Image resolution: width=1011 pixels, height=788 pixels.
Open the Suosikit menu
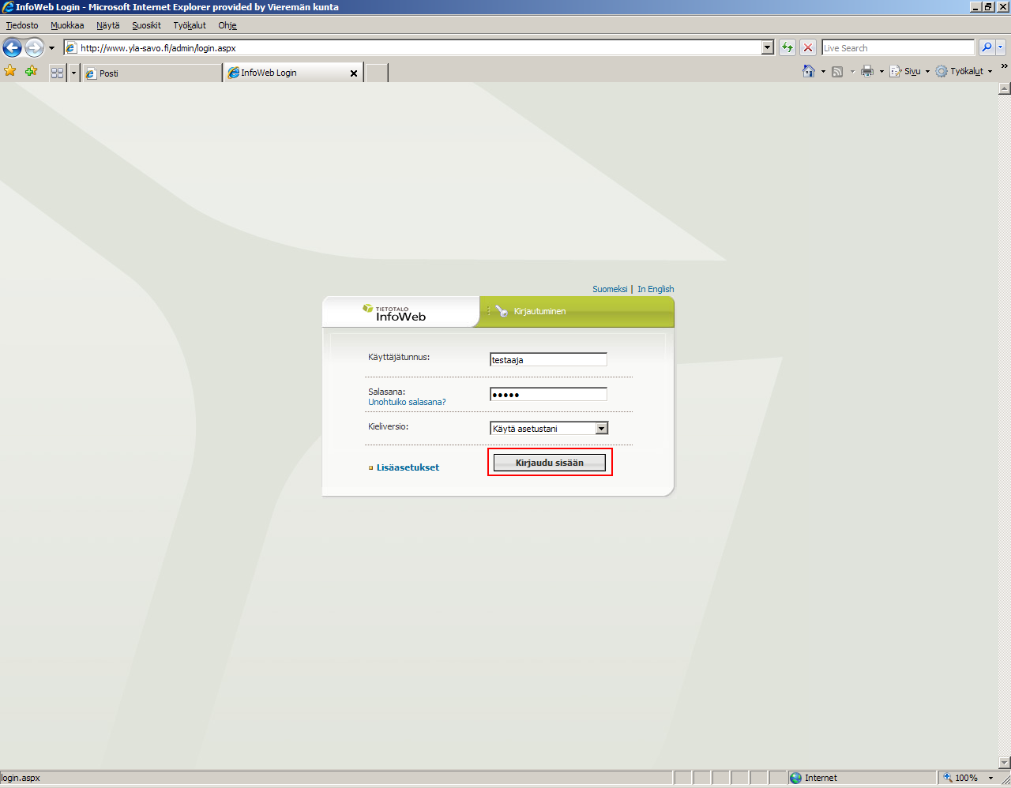tap(146, 25)
